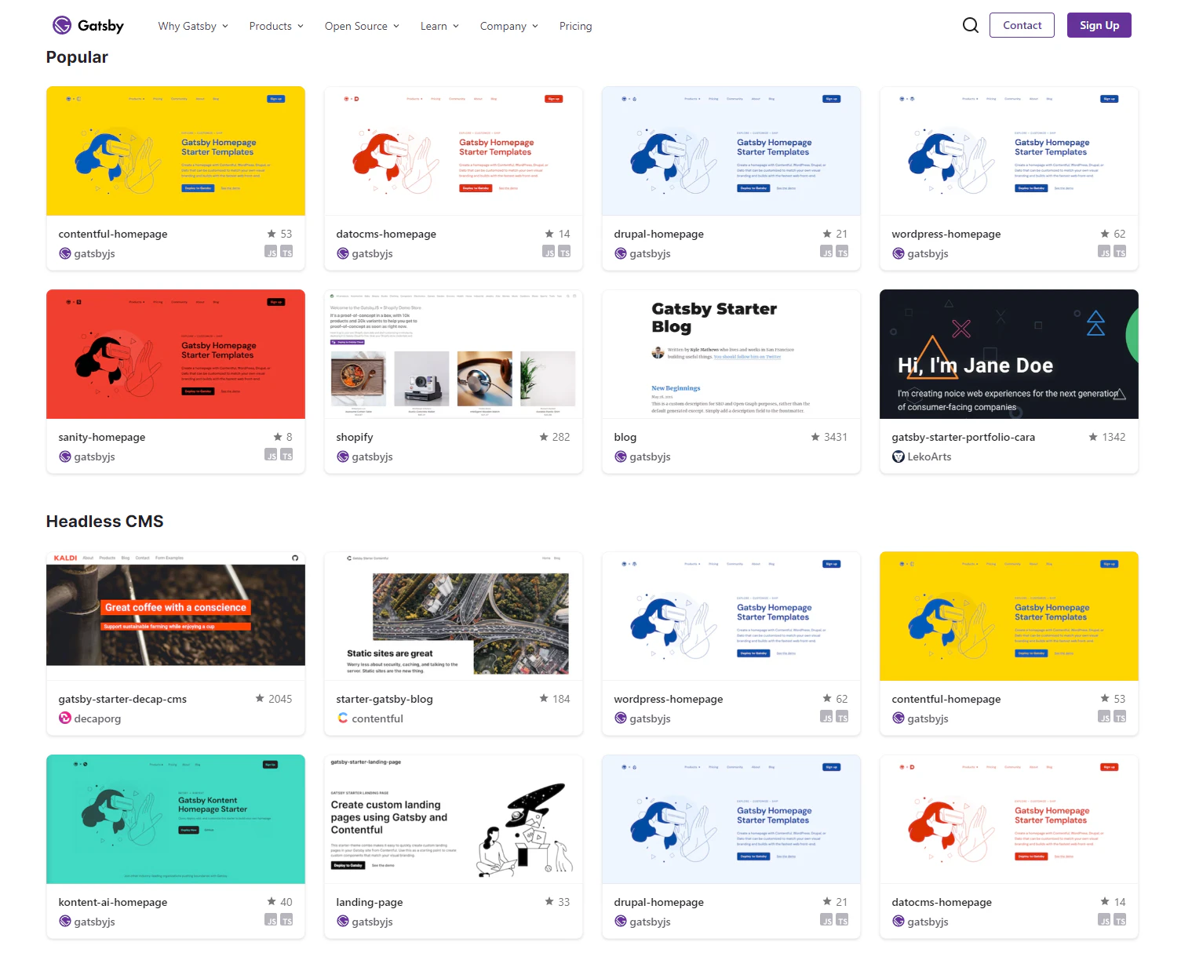
Task: Click JS badge on drupal-homepage Popular card
Action: [x=826, y=252]
